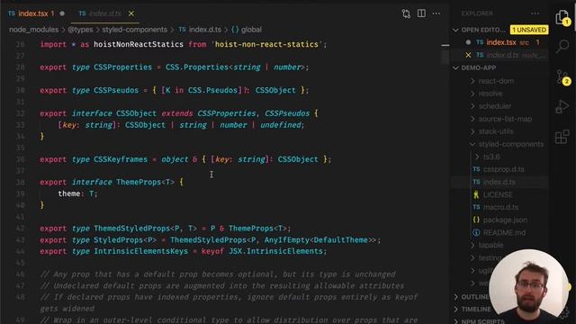This screenshot has width=576, height=324.
Task: Click the Split Editor icon
Action: point(421,13)
